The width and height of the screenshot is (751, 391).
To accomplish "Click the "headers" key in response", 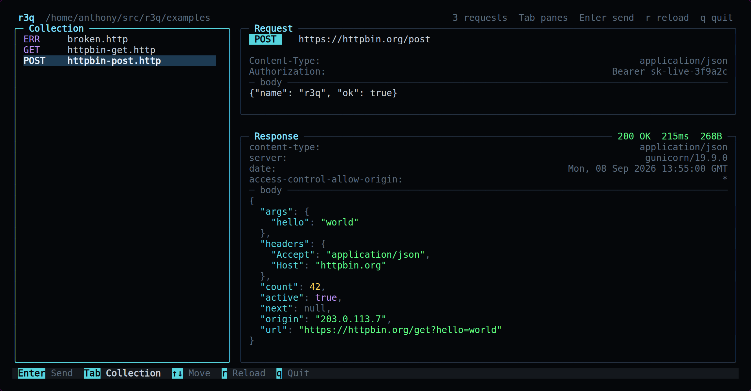I will pyautogui.click(x=284, y=244).
